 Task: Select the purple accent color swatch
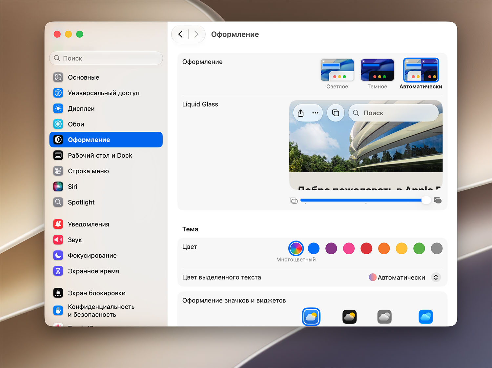(x=331, y=248)
